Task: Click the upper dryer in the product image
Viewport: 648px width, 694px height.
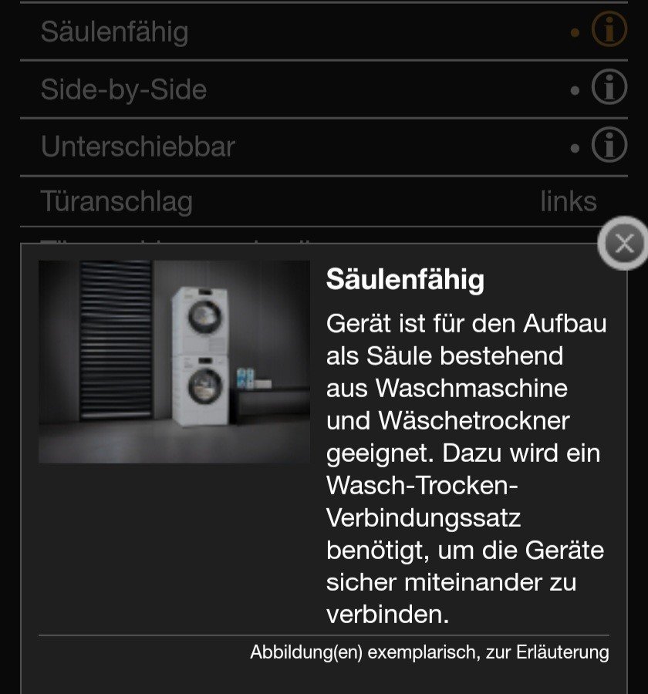Action: [201, 321]
